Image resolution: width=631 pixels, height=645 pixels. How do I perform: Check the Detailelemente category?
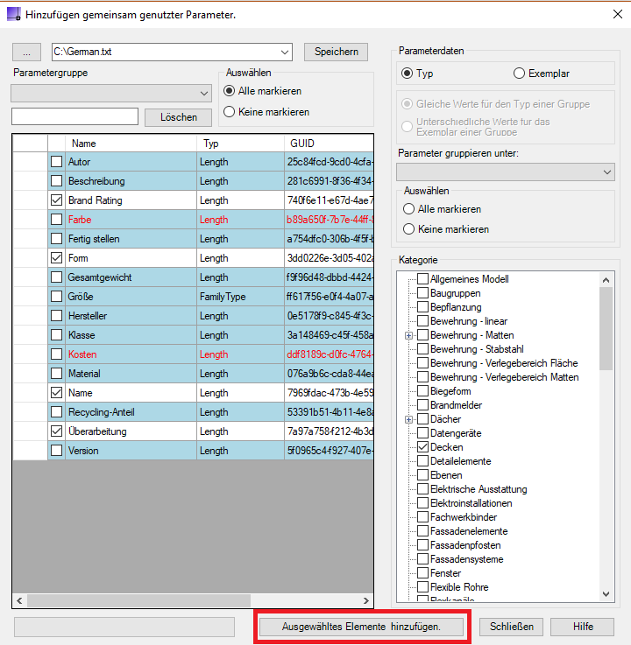tap(422, 460)
